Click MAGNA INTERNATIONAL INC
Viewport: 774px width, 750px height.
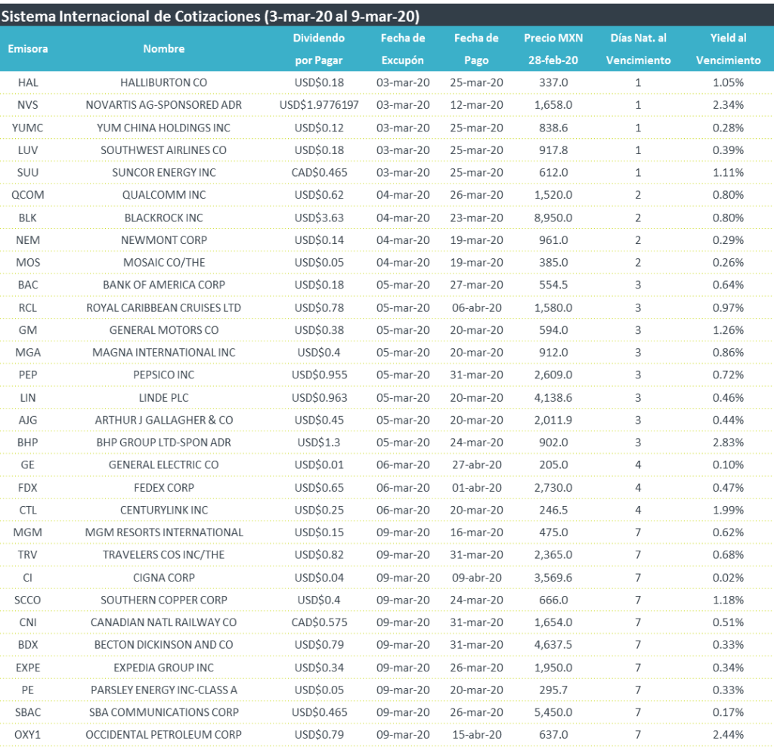(x=164, y=352)
